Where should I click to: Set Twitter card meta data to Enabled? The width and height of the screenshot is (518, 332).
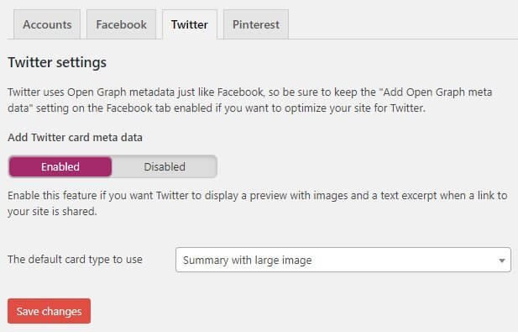point(60,166)
